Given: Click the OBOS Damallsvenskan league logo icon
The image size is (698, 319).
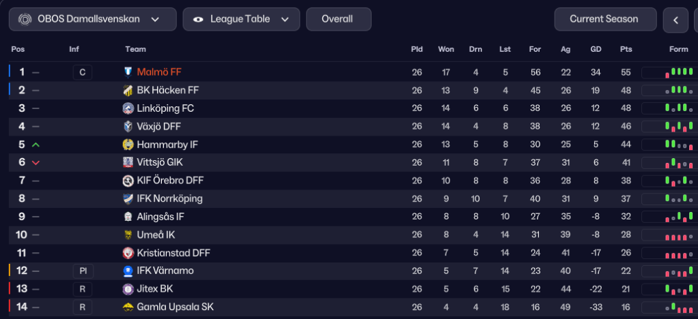Looking at the screenshot, I should (24, 19).
